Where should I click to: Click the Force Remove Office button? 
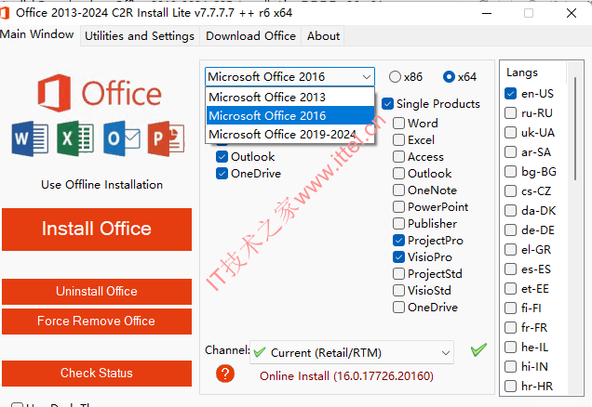coord(97,322)
